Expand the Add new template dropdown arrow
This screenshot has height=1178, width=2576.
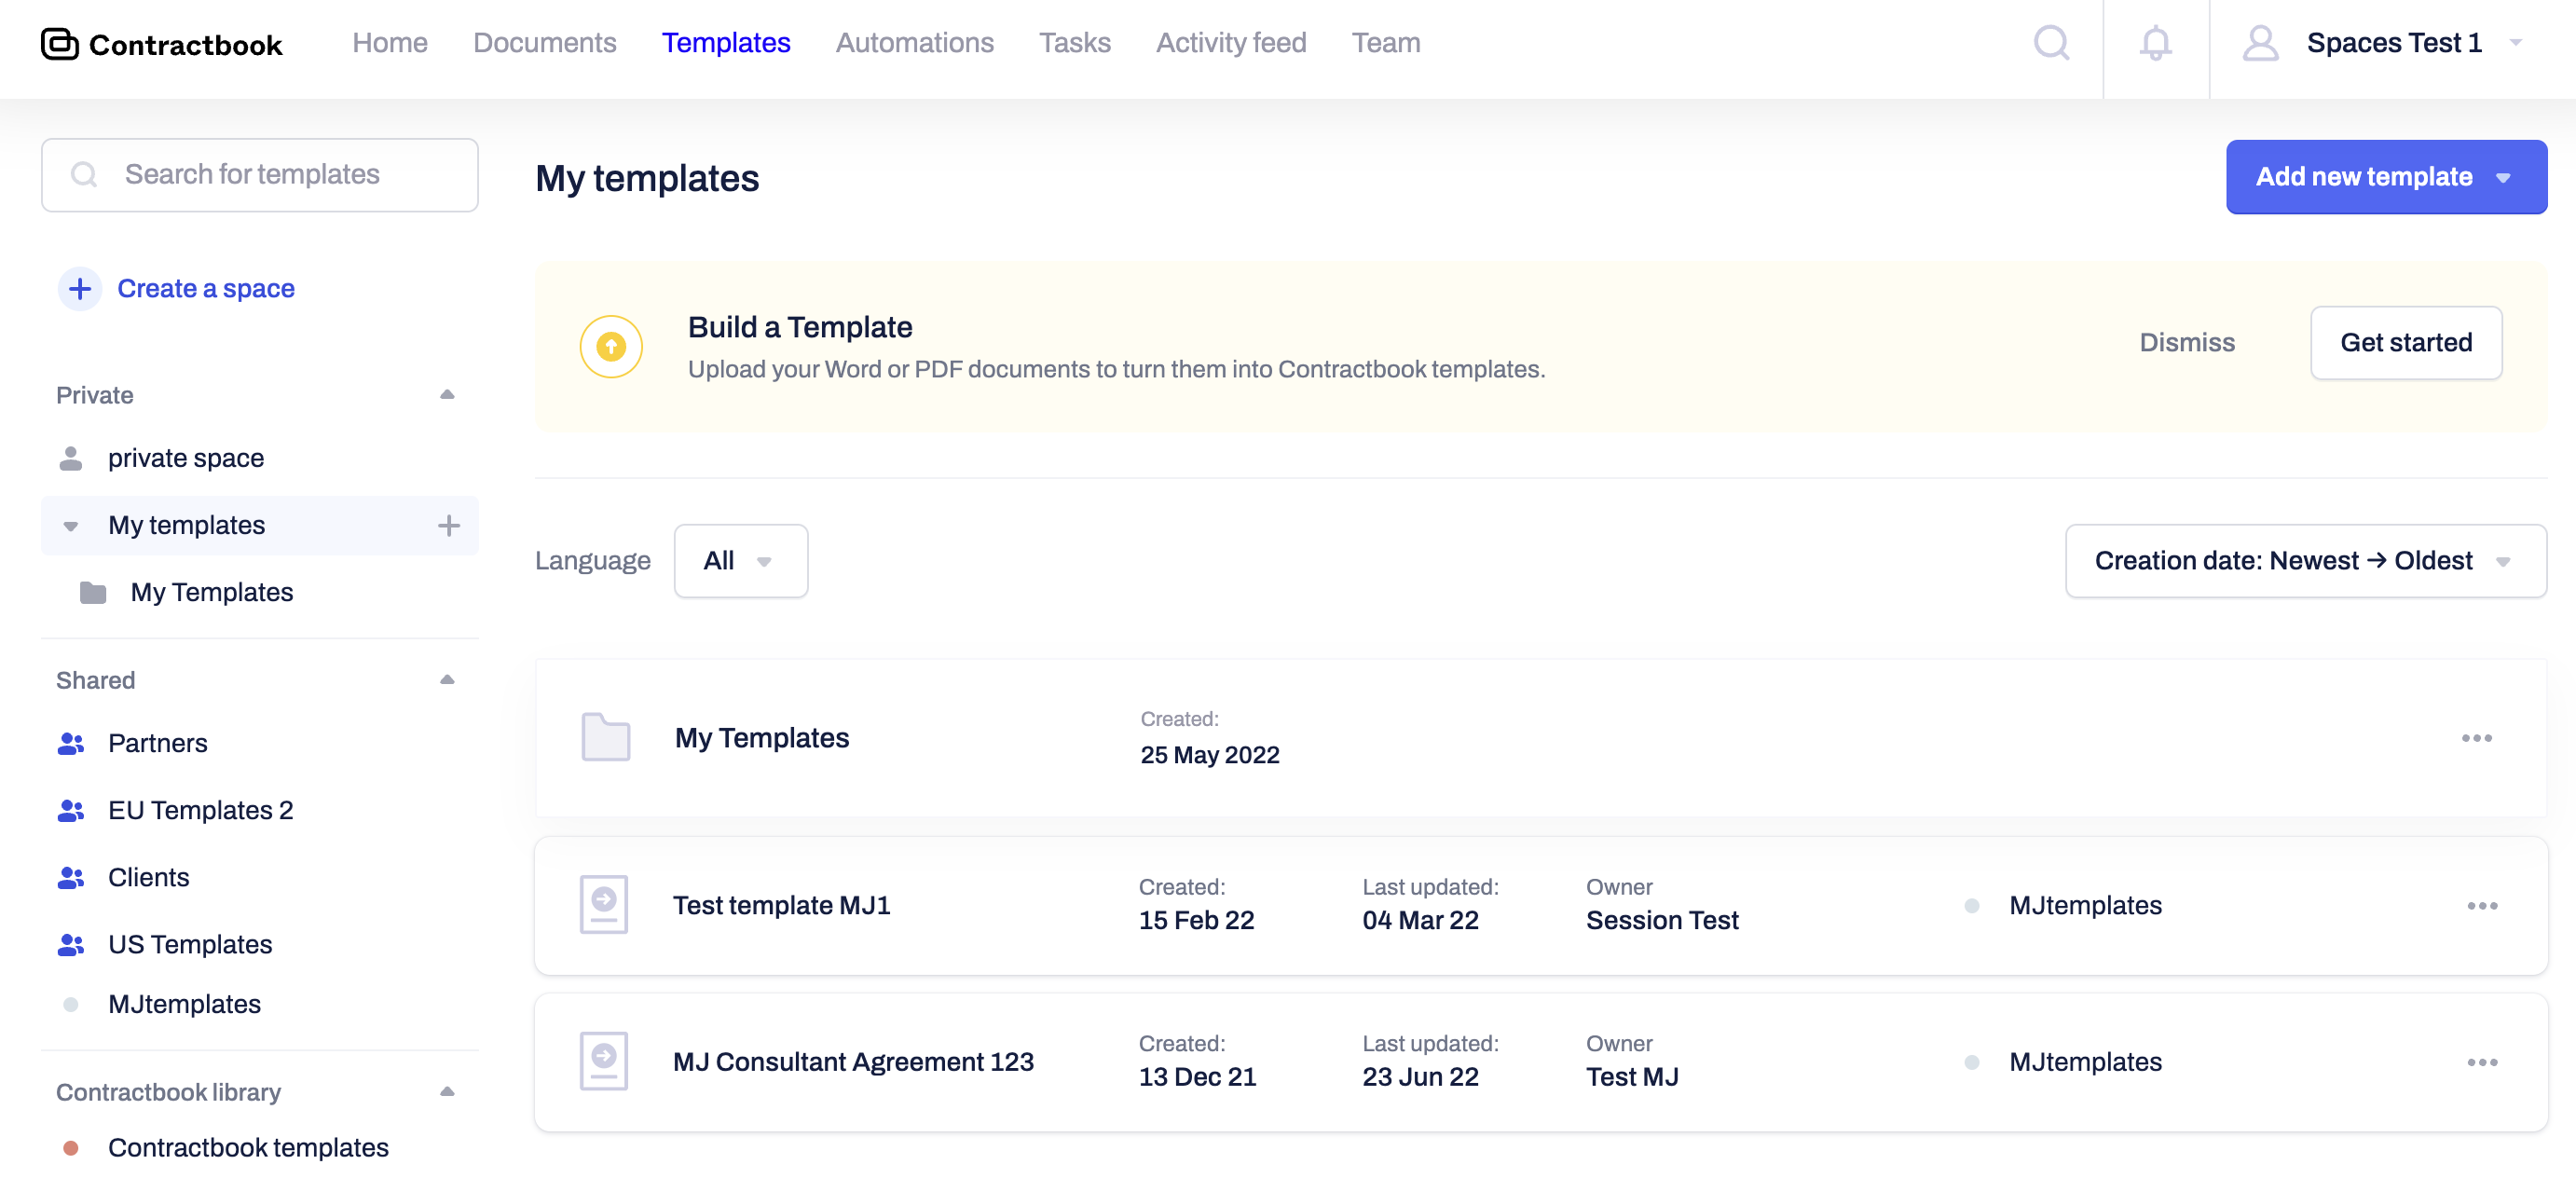[2509, 176]
